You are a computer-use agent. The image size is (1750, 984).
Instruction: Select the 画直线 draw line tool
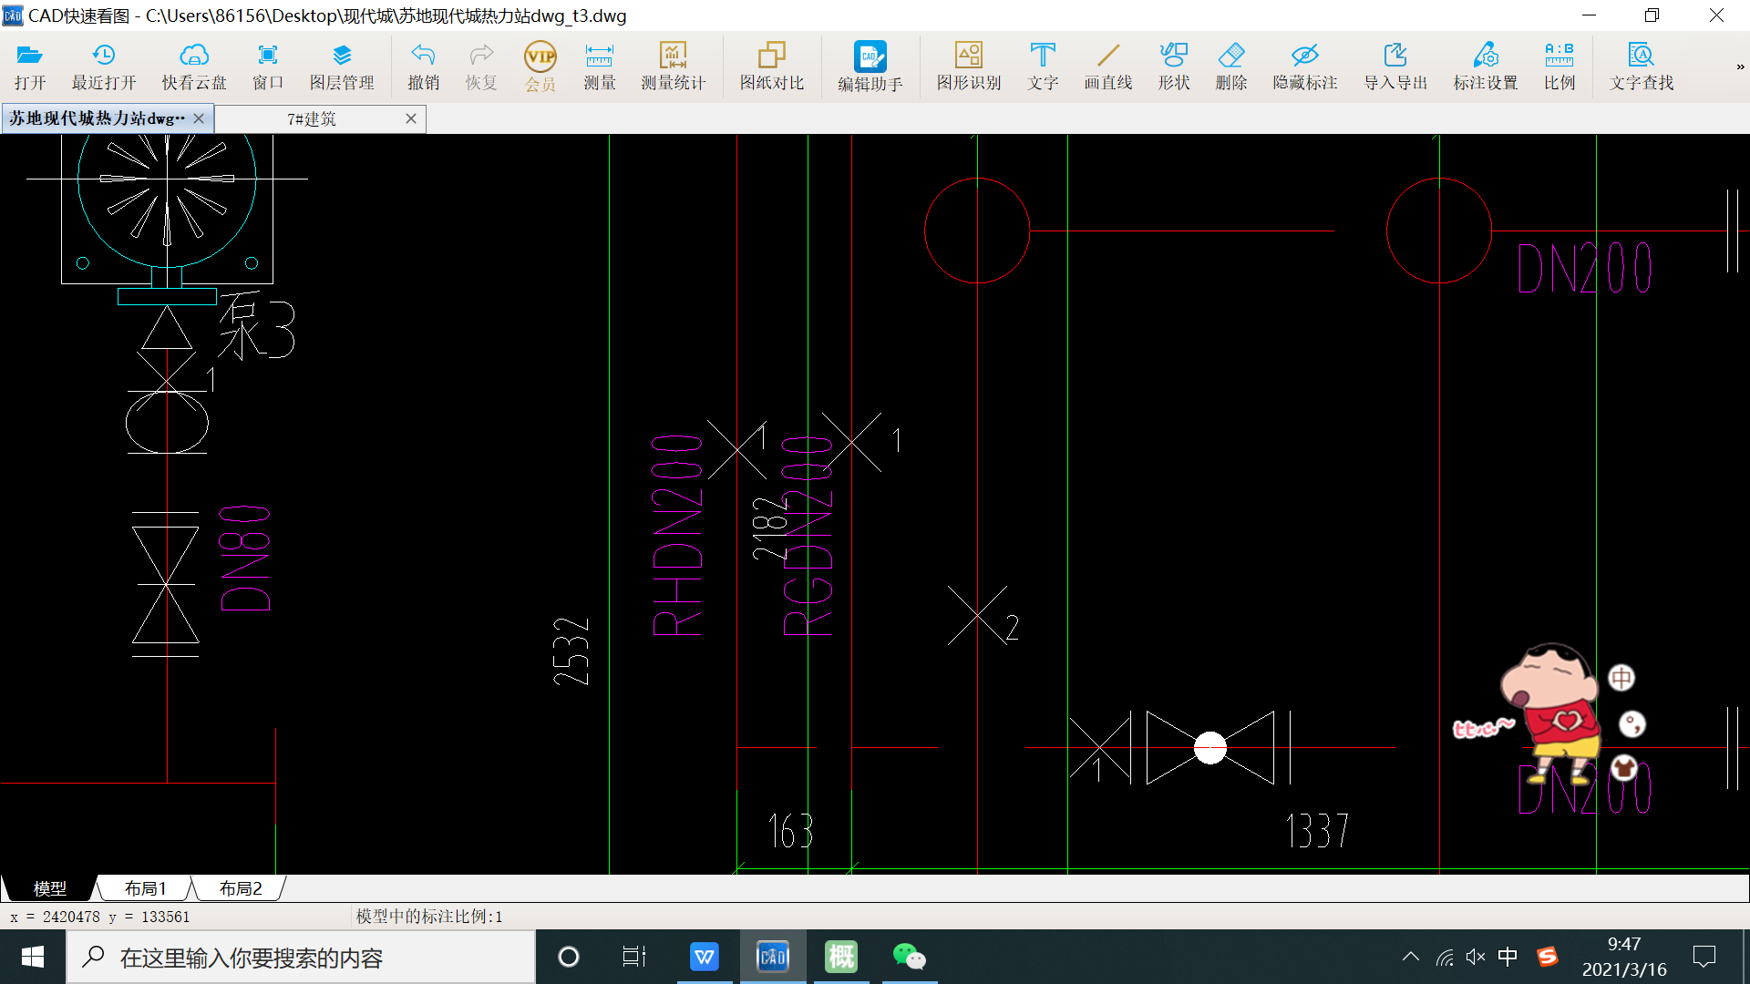(1108, 67)
